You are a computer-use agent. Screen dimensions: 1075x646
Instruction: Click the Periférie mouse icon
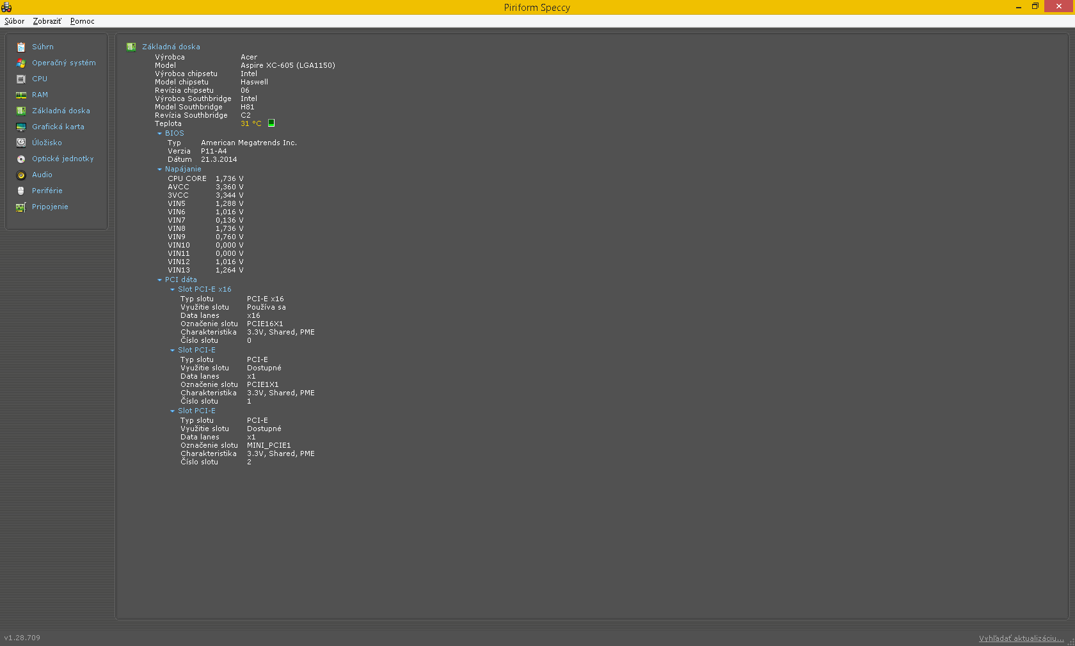[21, 191]
